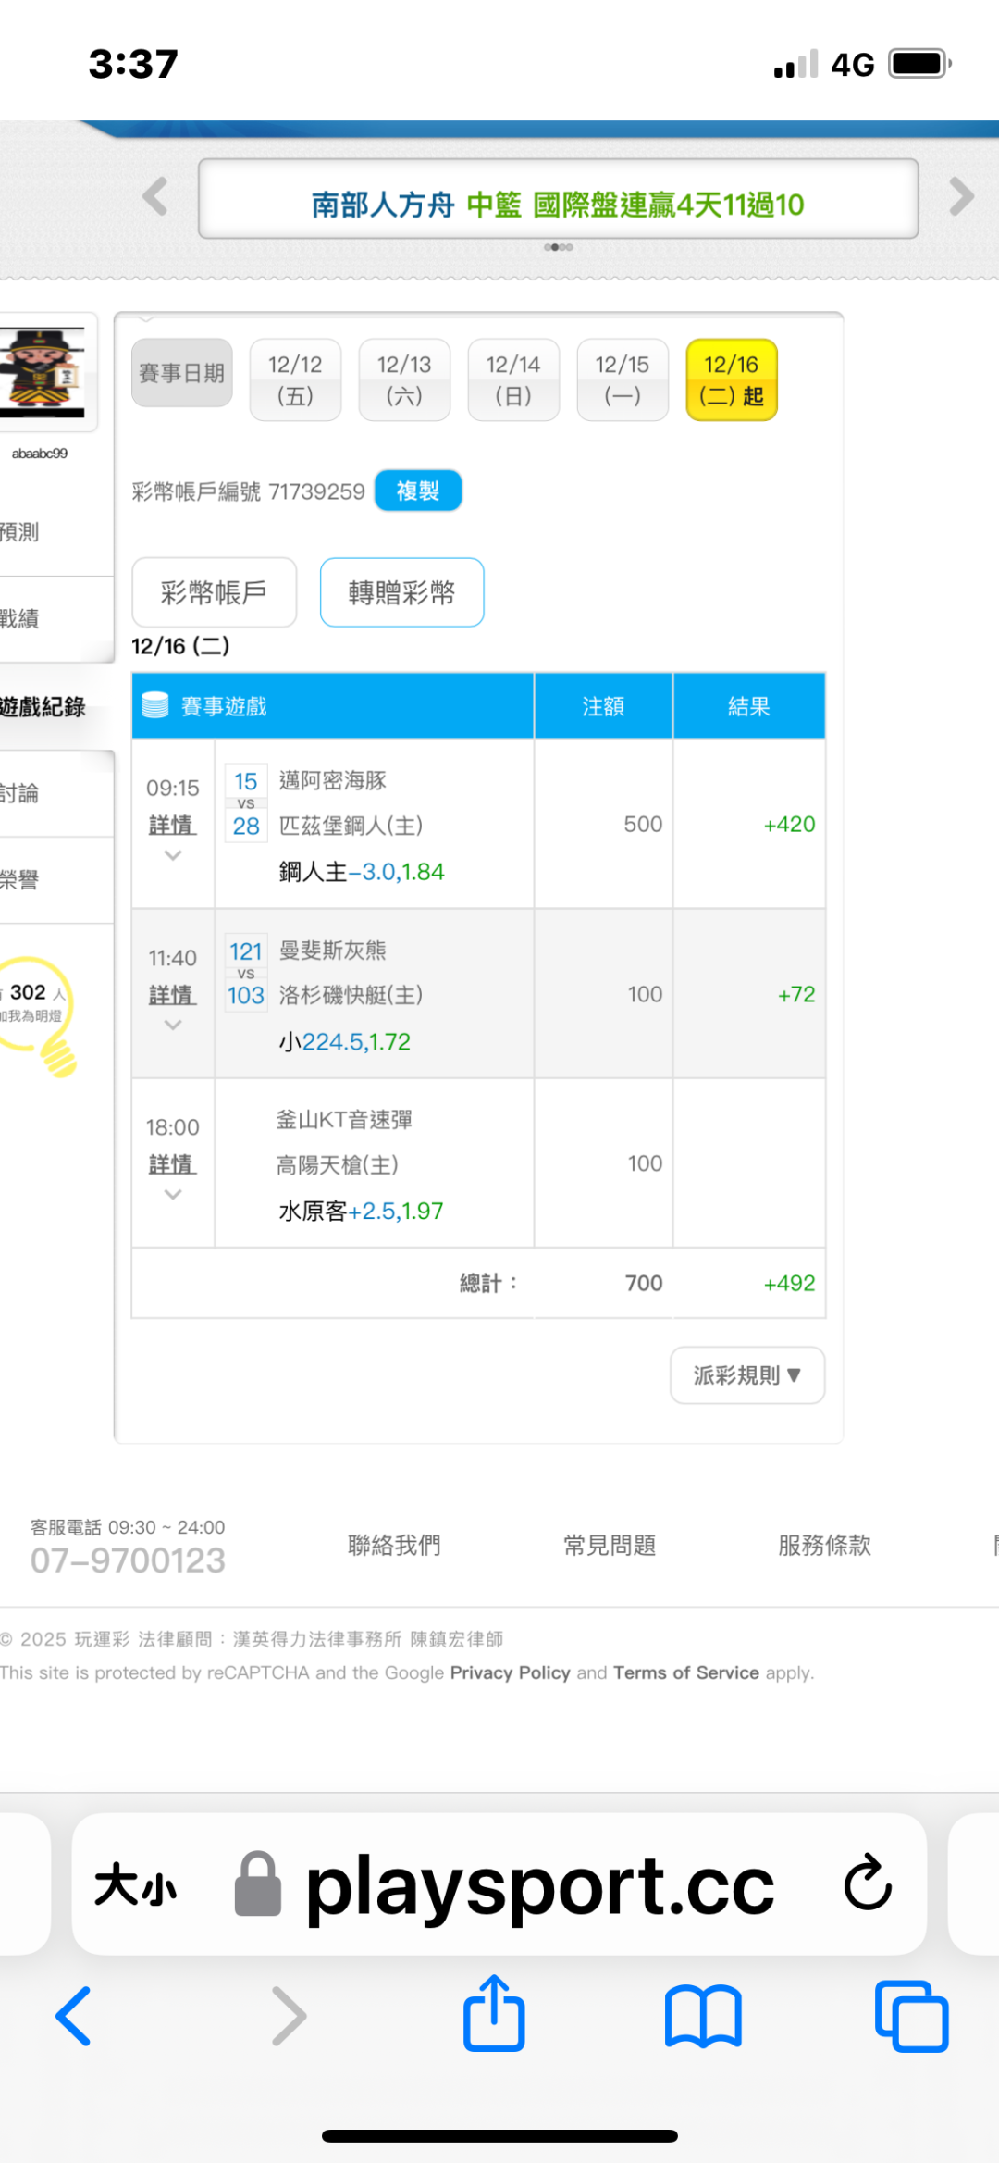Click 轉贈彩幣 button

tap(401, 592)
